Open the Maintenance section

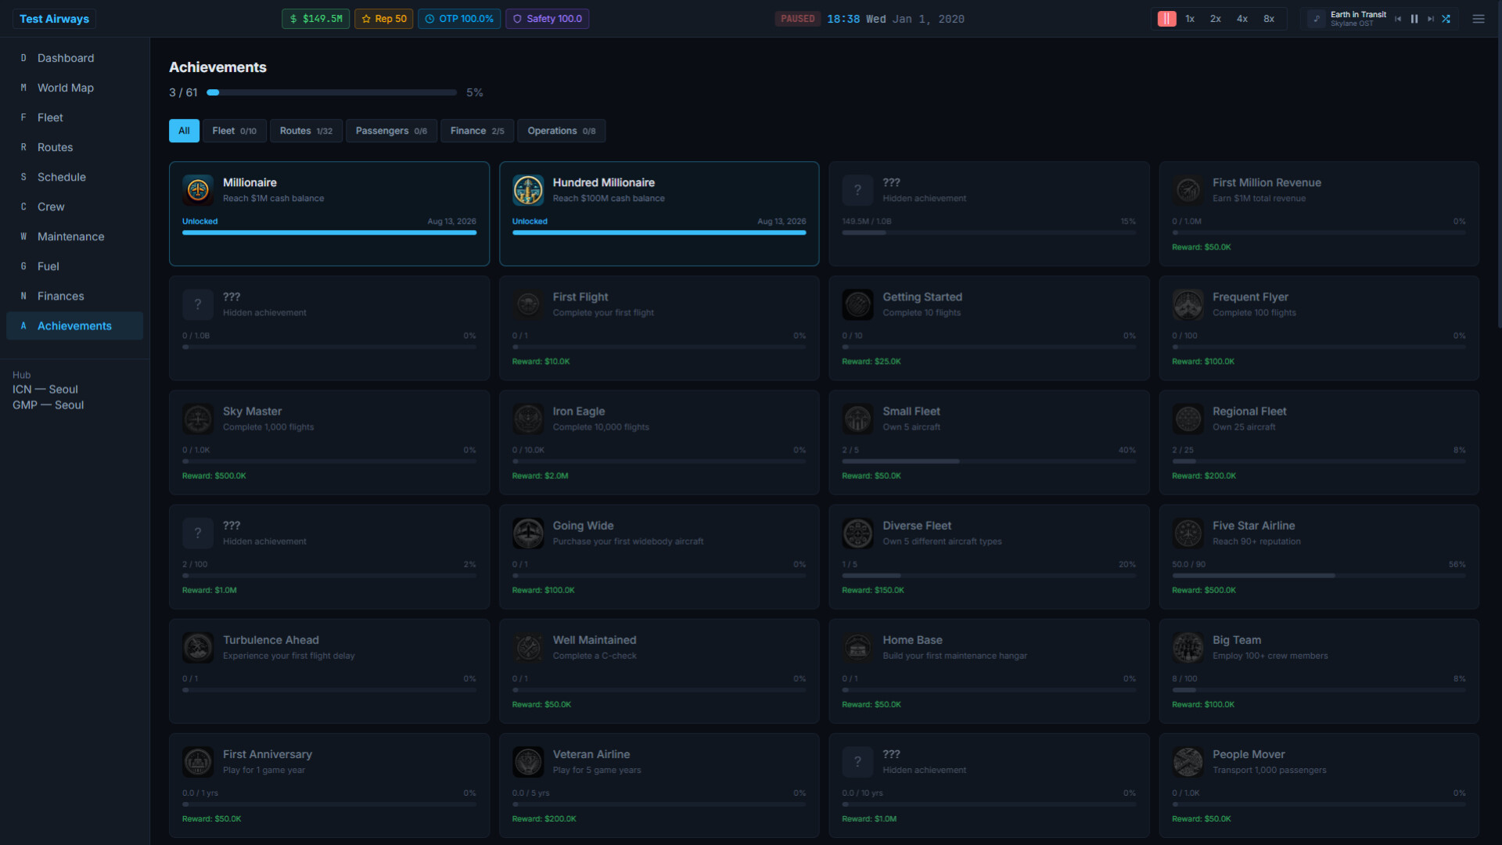[x=74, y=236]
